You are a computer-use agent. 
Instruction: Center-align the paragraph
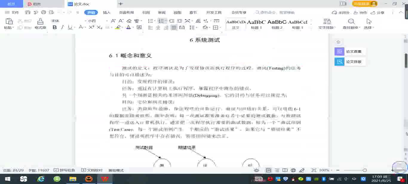(158, 27)
